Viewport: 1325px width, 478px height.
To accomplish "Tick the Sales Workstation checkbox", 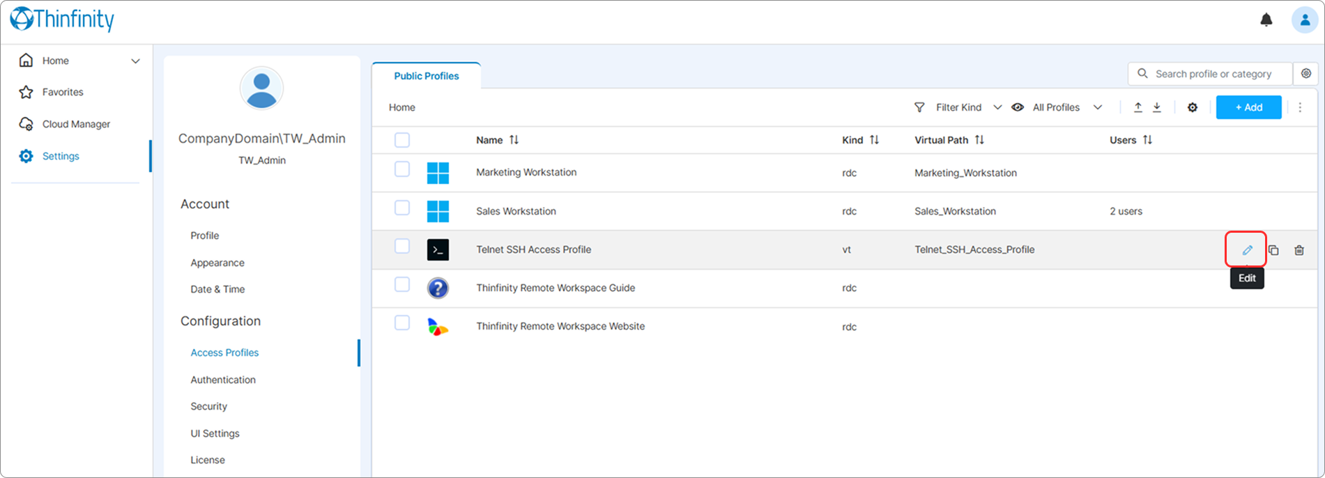I will point(402,207).
